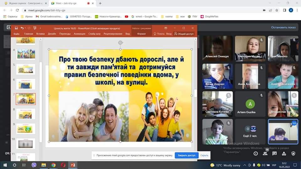Open Viber from the taskbar
Viewport: 301px width, 169px height.
[34, 165]
